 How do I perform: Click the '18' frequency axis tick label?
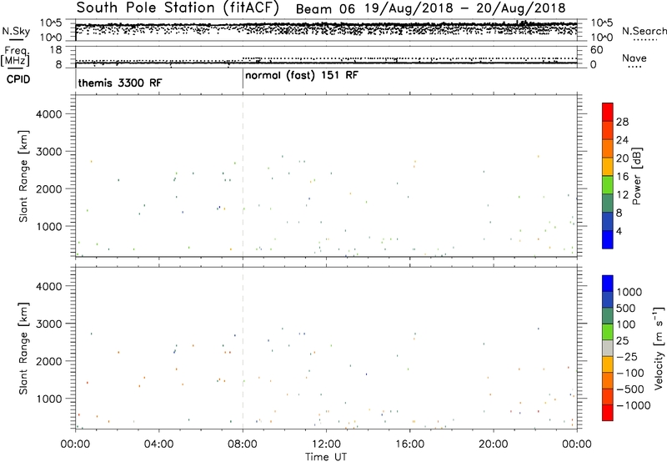(56, 50)
